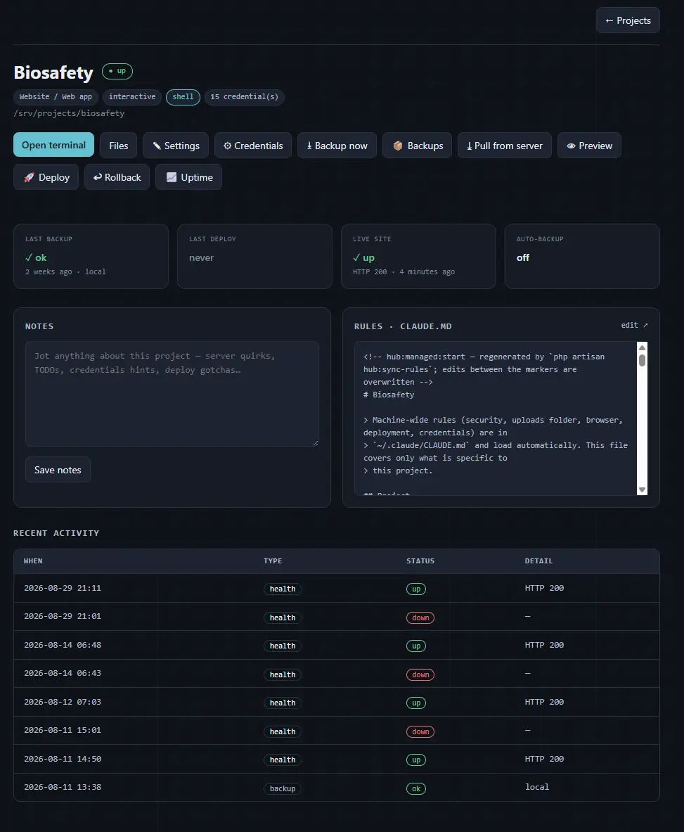Viewport: 684px width, 832px height.
Task: Click the rules scrollbar thumb
Action: [x=642, y=361]
